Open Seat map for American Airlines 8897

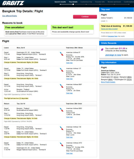(x=69, y=93)
